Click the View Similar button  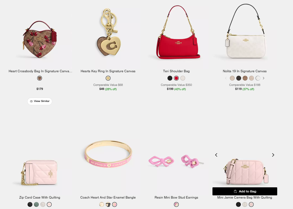pos(40,101)
